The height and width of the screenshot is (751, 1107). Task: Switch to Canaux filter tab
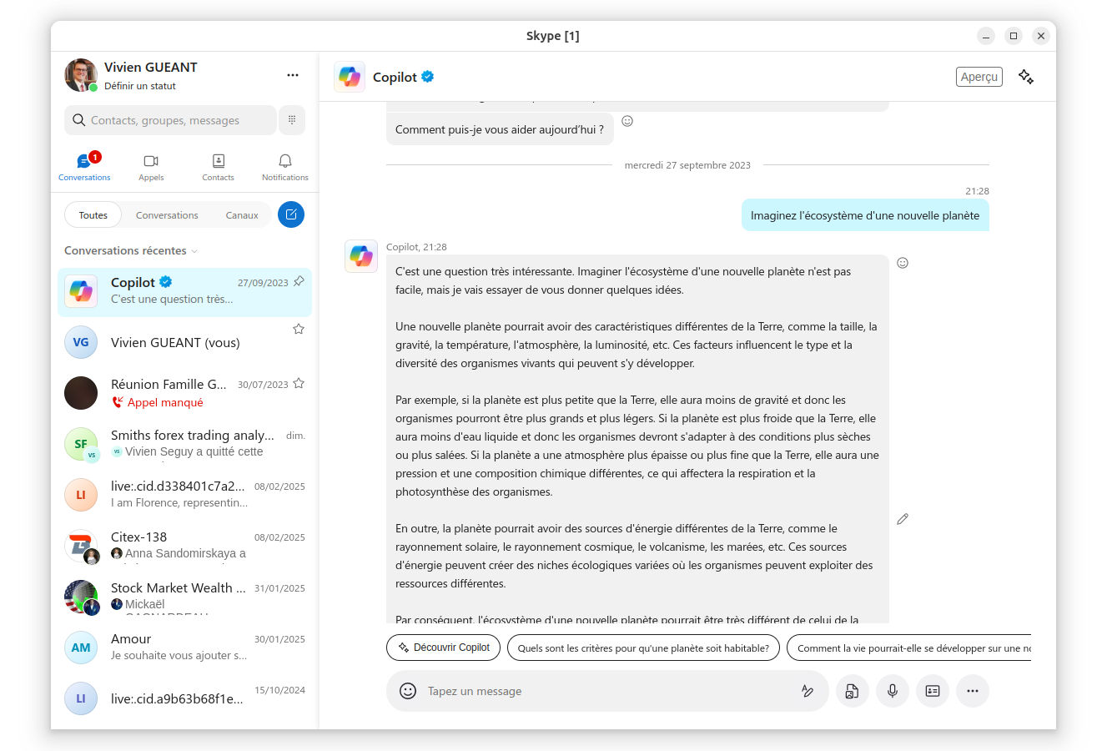[242, 215]
